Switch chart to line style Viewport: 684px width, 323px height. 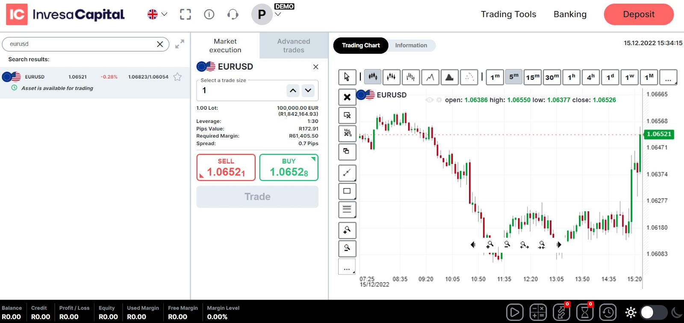click(430, 77)
